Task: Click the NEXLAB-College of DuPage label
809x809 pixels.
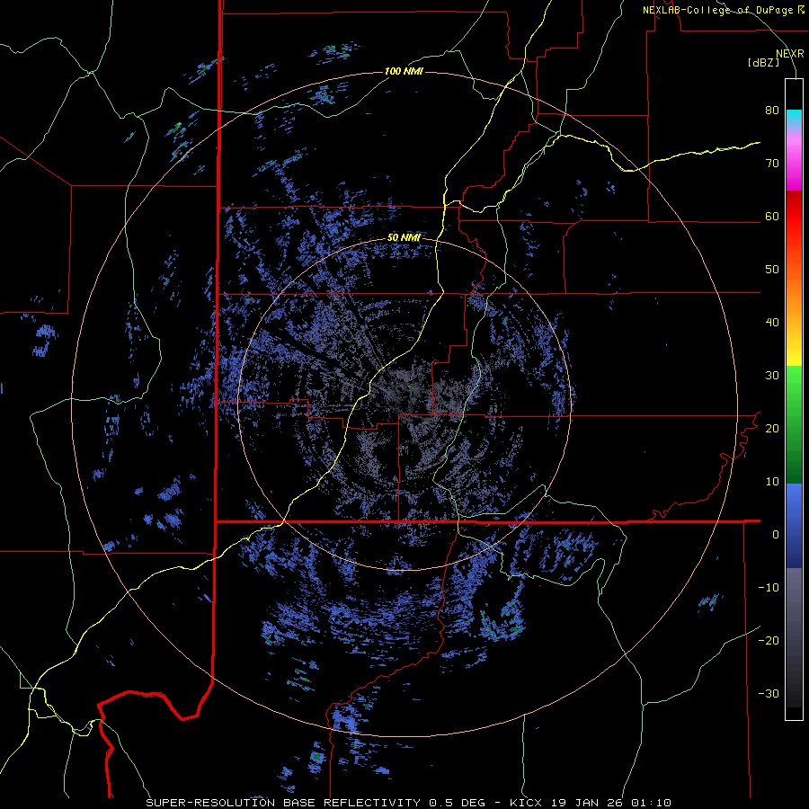Action: (717, 10)
